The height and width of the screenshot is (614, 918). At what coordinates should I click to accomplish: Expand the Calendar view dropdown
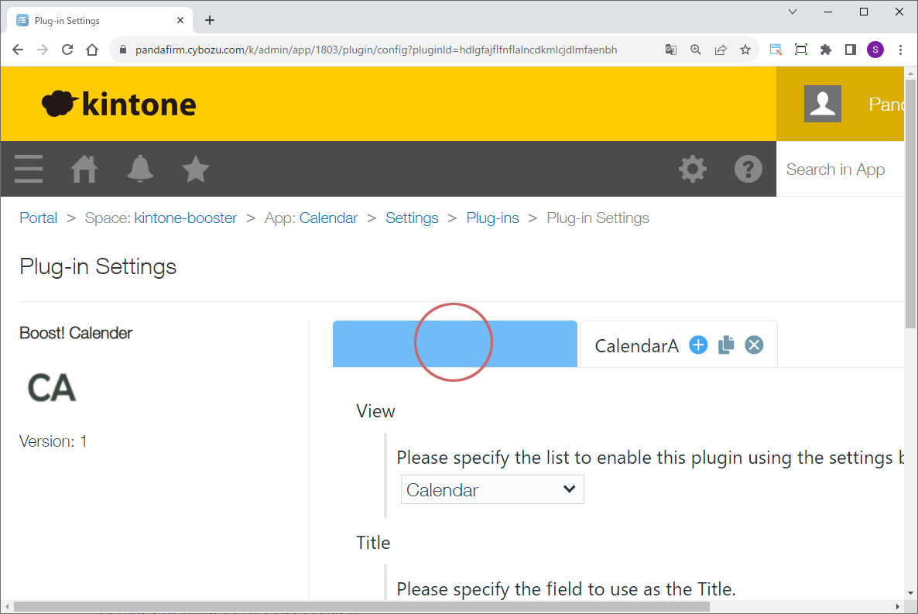(x=492, y=489)
